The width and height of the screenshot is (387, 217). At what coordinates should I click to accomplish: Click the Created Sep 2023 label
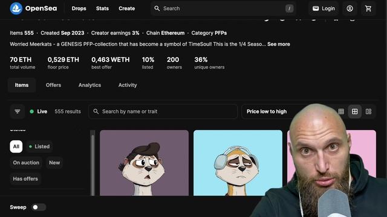click(62, 33)
